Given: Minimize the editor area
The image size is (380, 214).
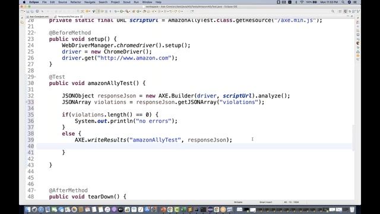Looking at the screenshot, I should click(348, 16).
